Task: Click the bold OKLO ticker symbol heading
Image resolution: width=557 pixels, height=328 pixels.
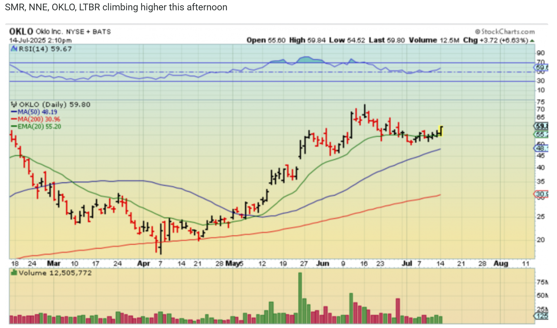Action: point(21,32)
